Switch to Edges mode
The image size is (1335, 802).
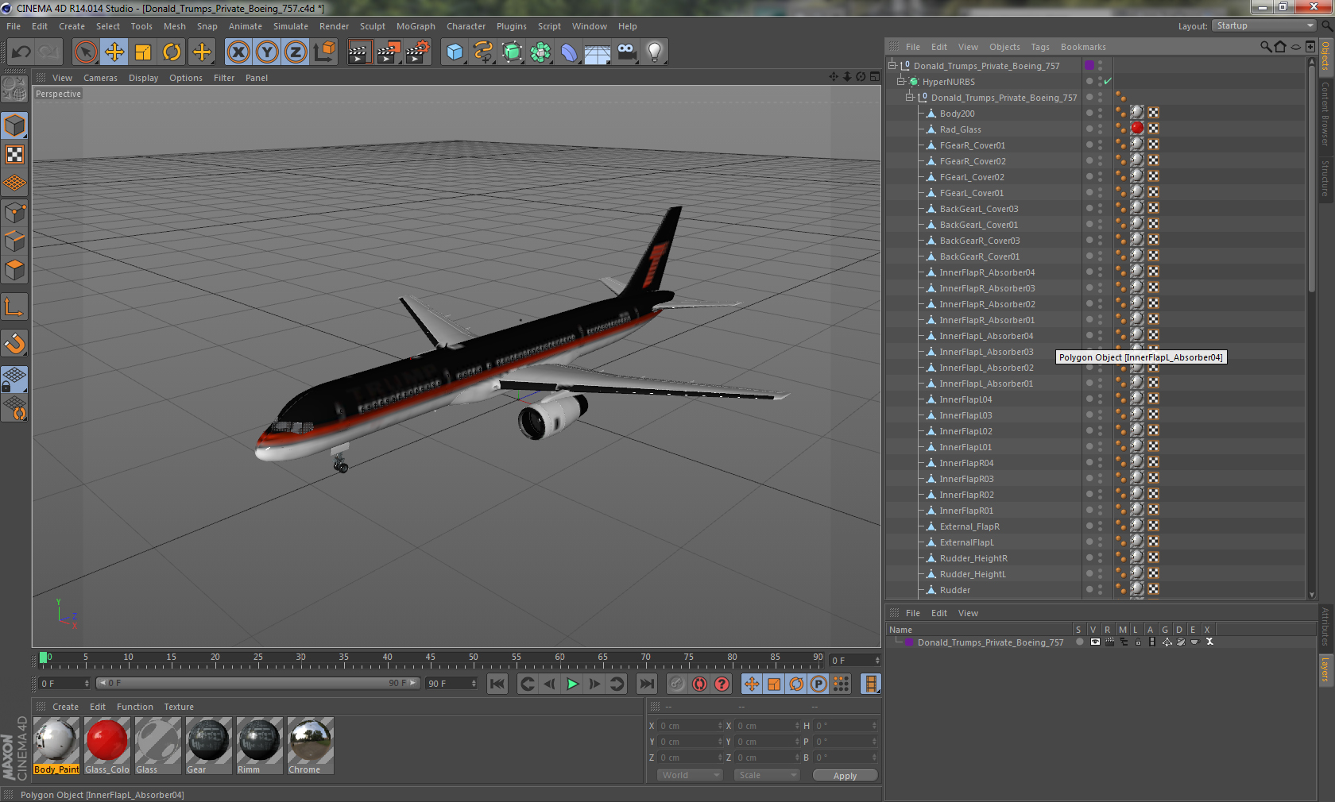click(x=15, y=241)
